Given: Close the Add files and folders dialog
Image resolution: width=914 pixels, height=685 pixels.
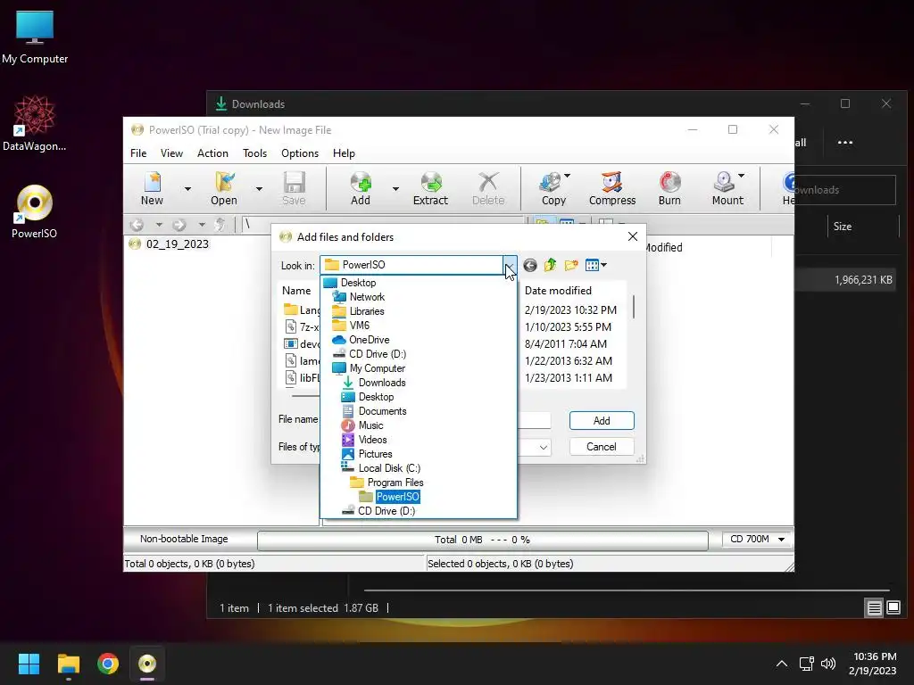Looking at the screenshot, I should click(633, 236).
